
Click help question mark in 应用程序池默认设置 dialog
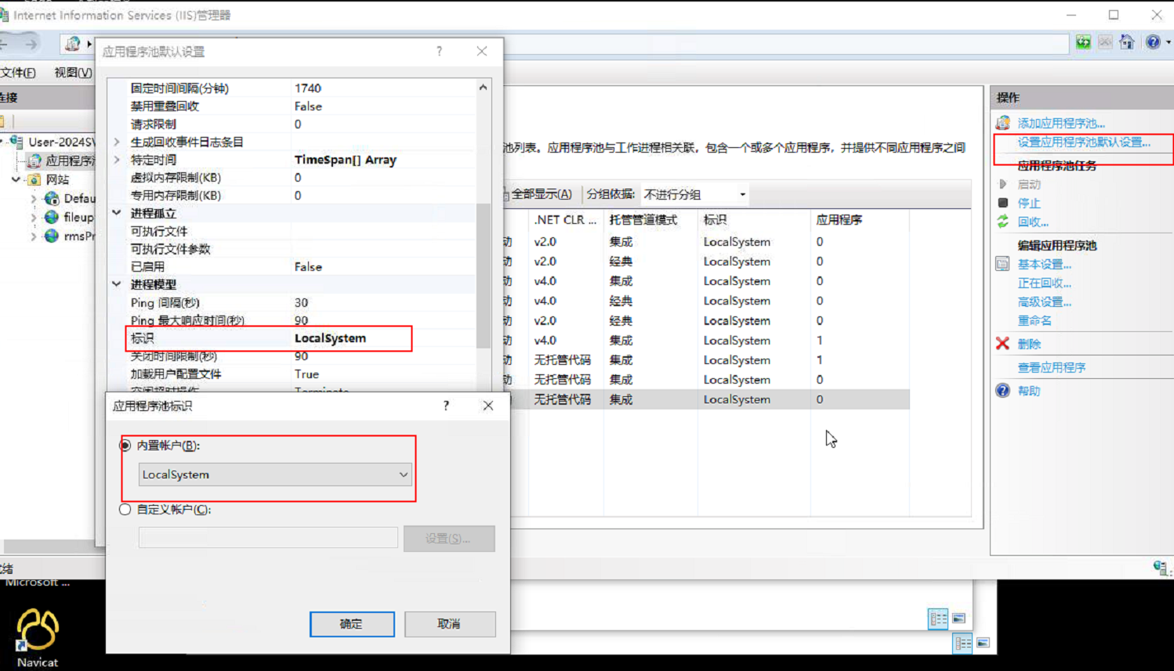point(439,52)
